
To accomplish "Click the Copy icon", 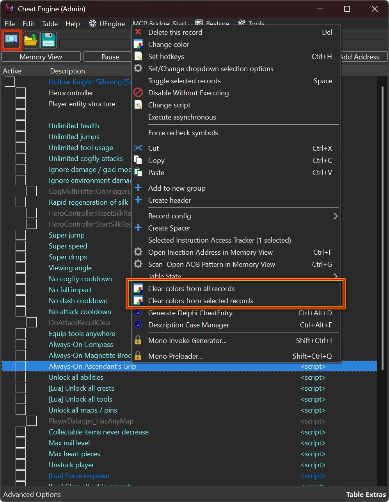I will (138, 160).
